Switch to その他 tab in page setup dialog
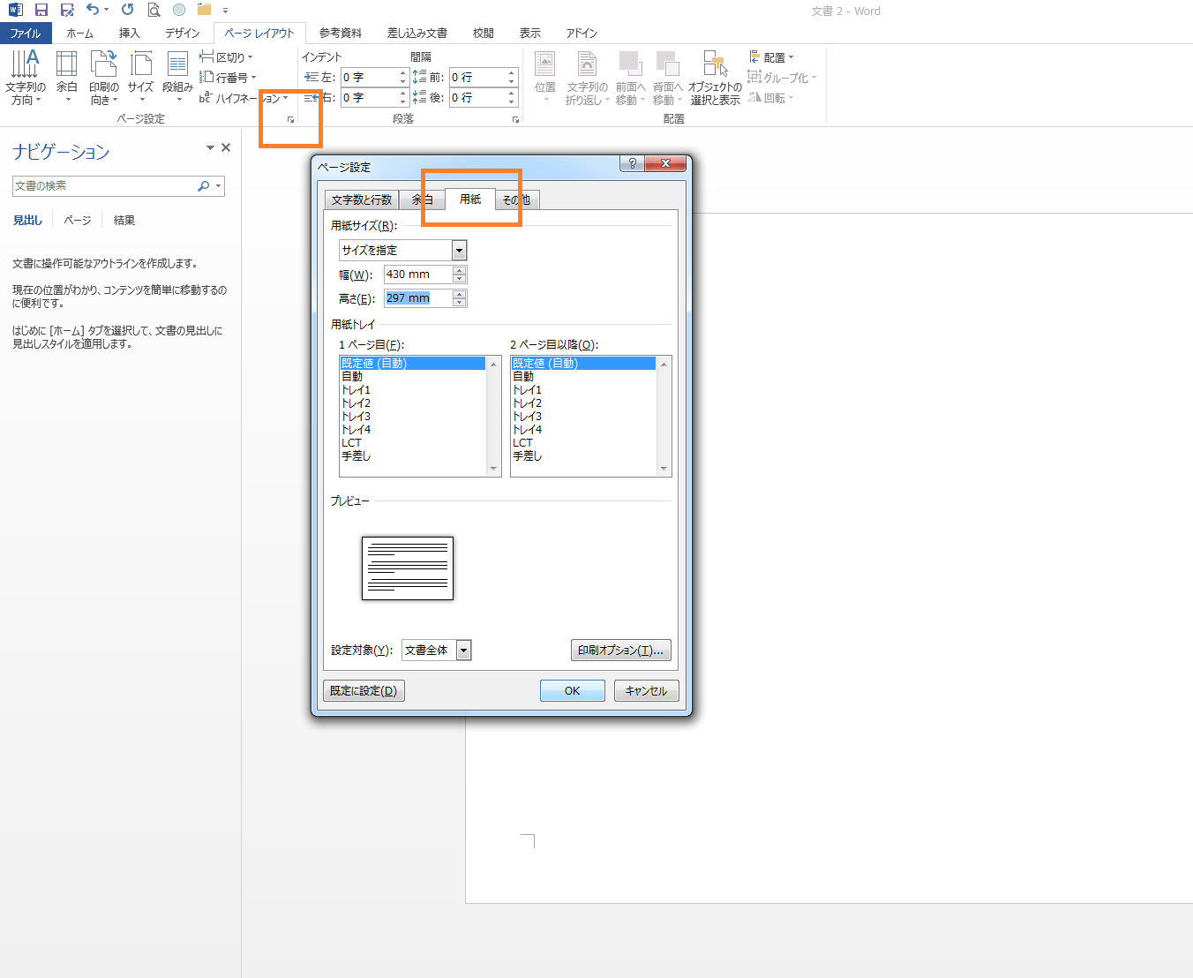The width and height of the screenshot is (1193, 978). pyautogui.click(x=517, y=200)
